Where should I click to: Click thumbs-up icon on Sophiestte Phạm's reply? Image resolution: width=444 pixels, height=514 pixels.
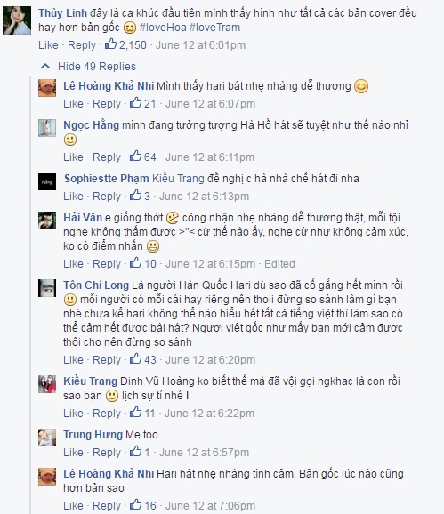point(135,196)
